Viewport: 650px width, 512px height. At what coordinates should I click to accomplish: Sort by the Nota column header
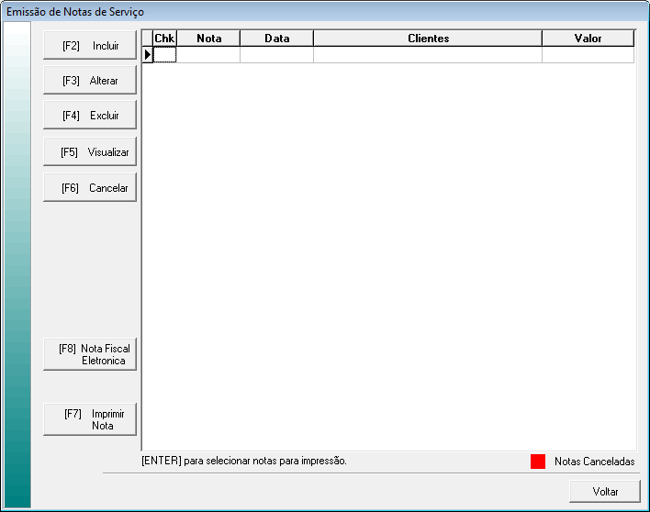coord(208,39)
